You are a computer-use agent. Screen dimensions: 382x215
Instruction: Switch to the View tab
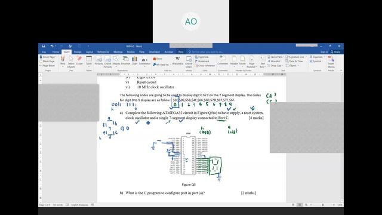[x=141, y=52]
